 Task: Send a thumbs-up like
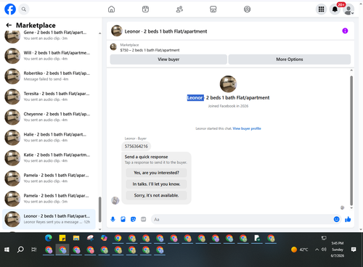click(348, 219)
